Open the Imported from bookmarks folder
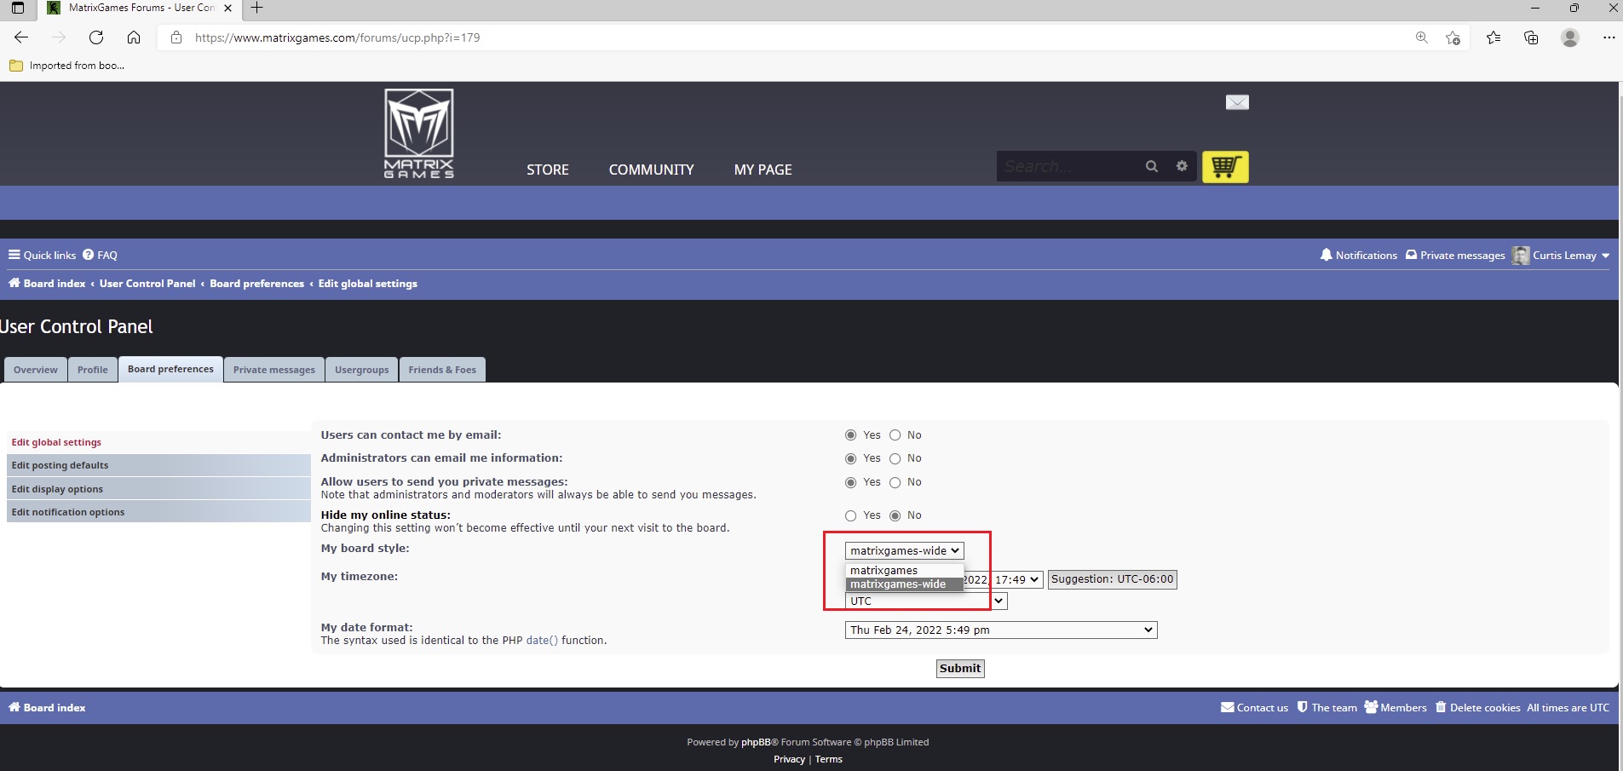1623x771 pixels. point(66,66)
